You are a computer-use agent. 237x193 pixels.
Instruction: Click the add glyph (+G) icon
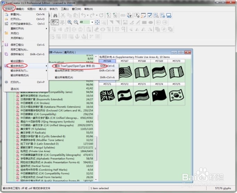[115, 15]
